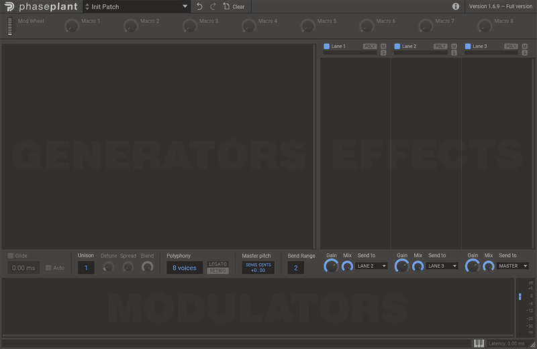537x349 pixels.
Task: Enable the Glide checkbox
Action: tap(11, 256)
